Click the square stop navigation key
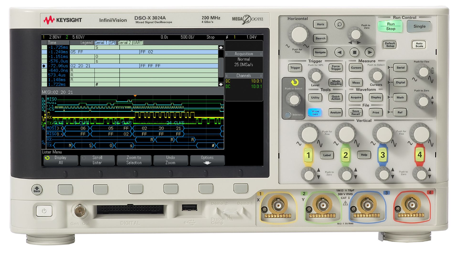470x253 pixels. [x=355, y=52]
